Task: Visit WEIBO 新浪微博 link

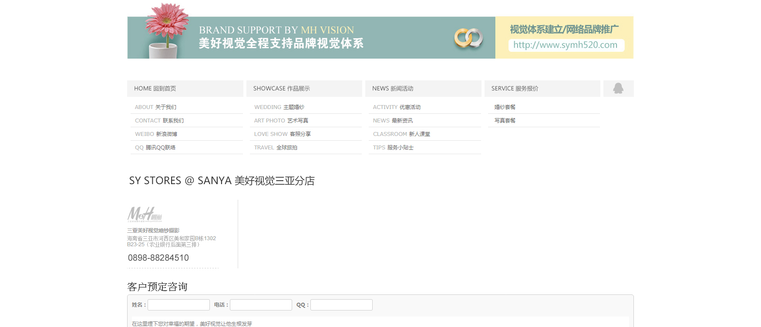Action: (156, 134)
